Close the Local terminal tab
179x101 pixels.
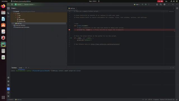[23, 68]
